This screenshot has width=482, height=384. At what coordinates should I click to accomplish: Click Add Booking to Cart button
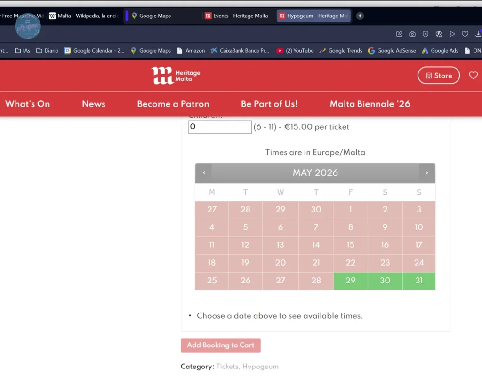(221, 345)
